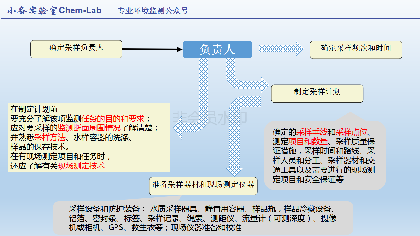Click the dotted arrow pointing to 确定采样频次和时间
Image resolution: width=420 pixels, height=236 pixels.
(x=281, y=49)
